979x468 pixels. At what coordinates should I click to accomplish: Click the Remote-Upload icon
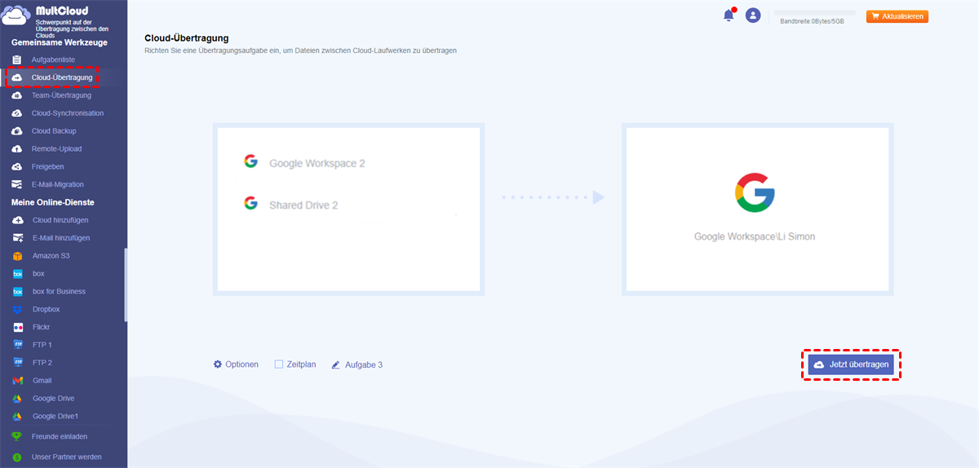[x=17, y=149]
